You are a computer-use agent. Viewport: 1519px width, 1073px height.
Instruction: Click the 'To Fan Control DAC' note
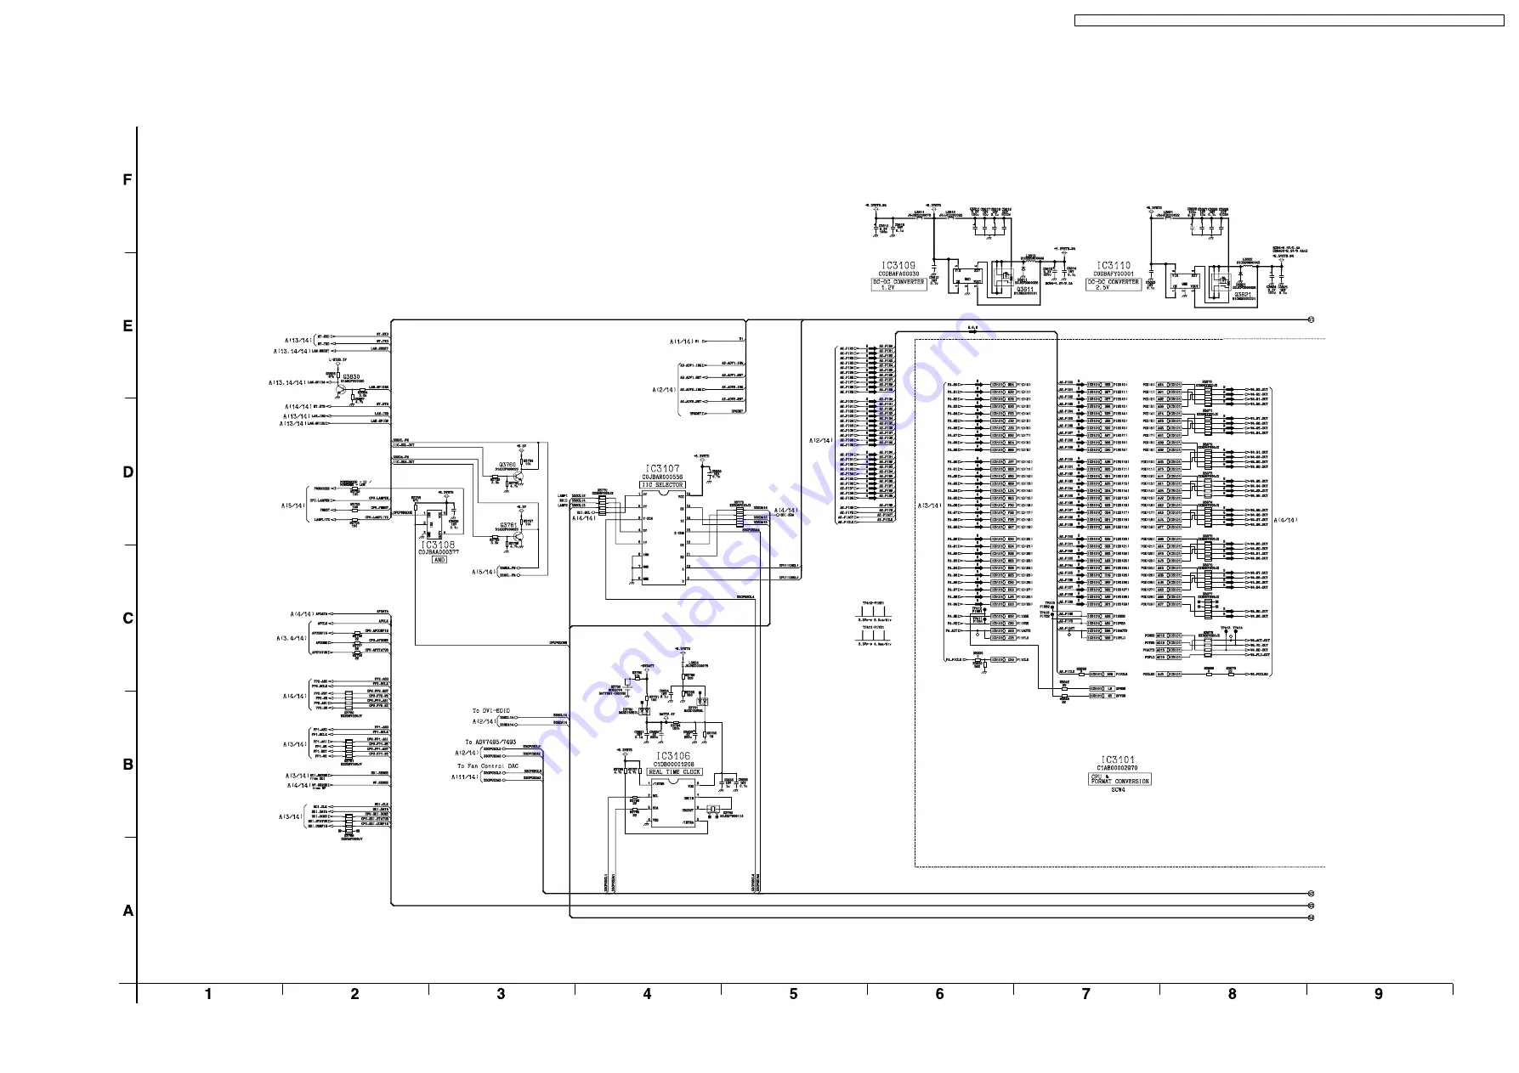click(488, 766)
